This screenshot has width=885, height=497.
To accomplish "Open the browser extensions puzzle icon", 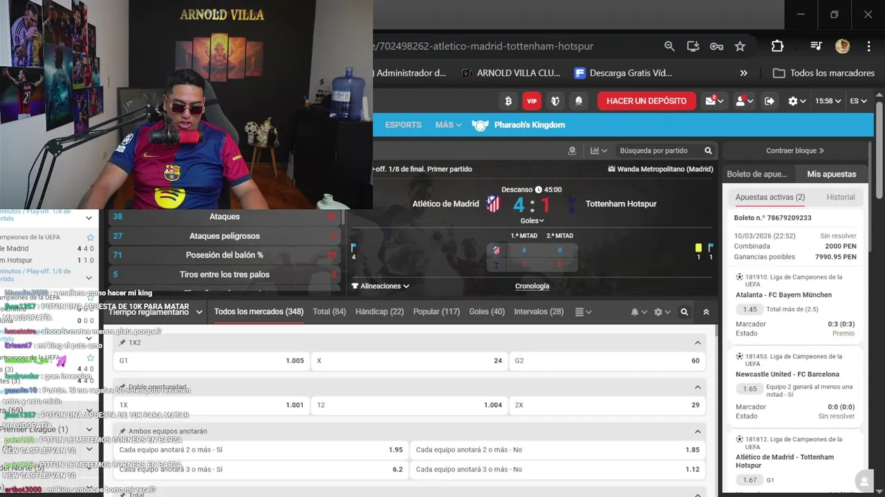I will coord(777,46).
